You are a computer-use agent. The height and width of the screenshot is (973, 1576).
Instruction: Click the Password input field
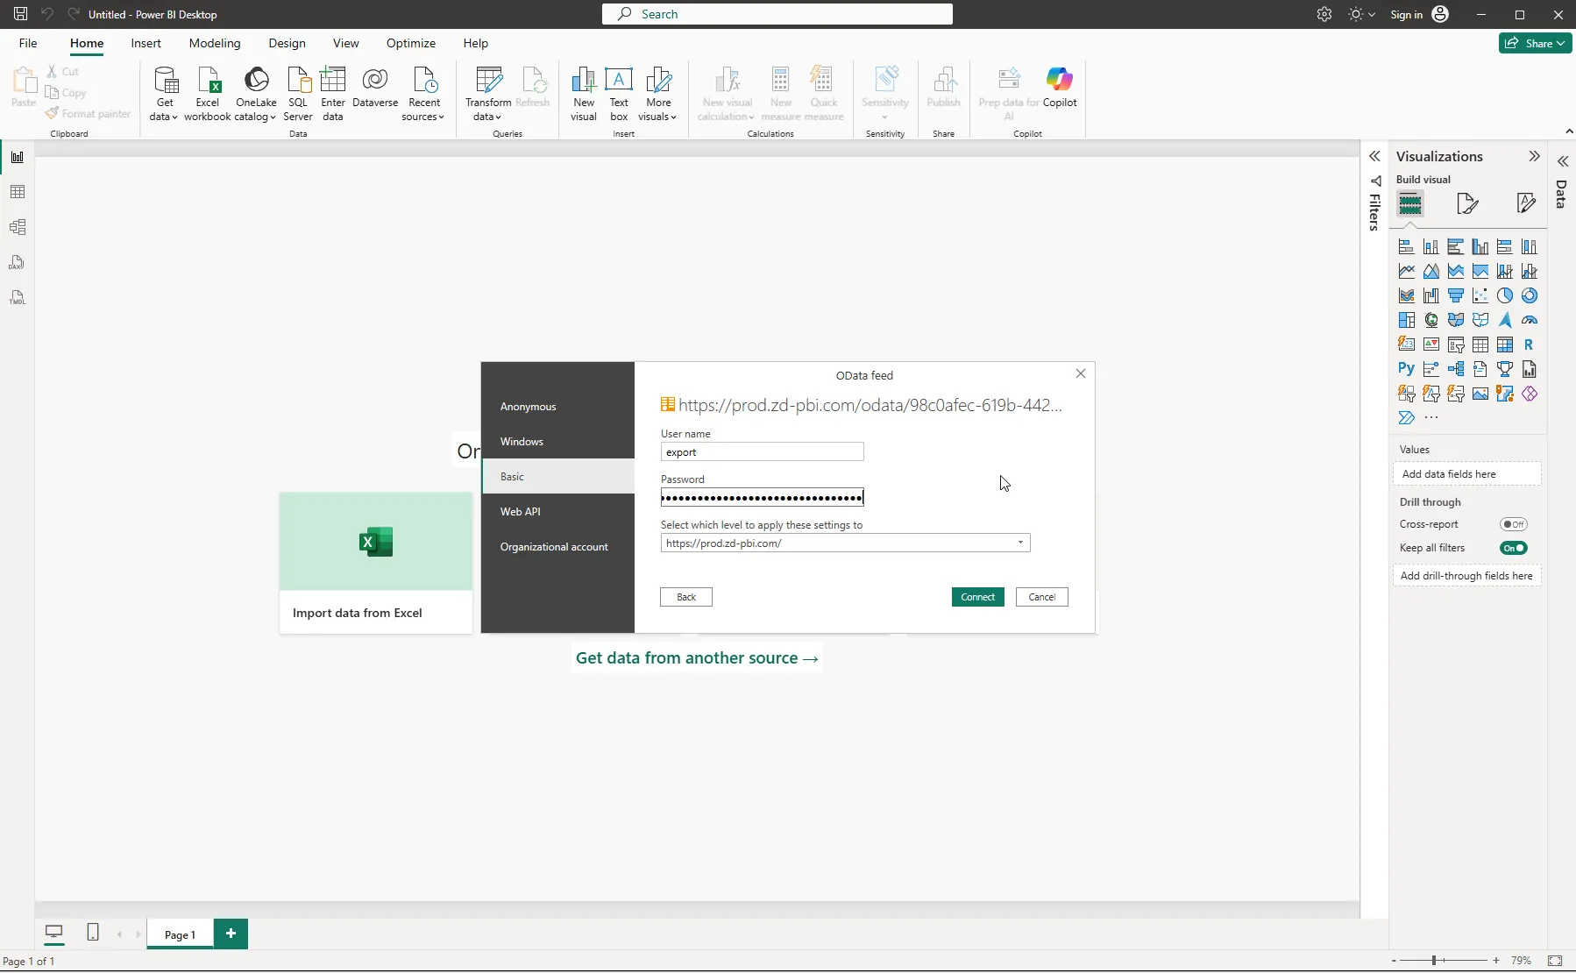tap(763, 498)
